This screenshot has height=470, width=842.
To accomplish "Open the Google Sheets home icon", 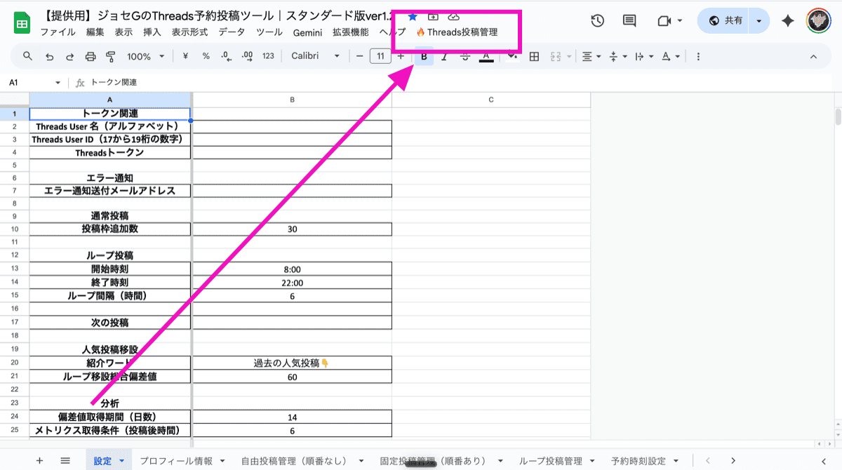I will 22,24.
